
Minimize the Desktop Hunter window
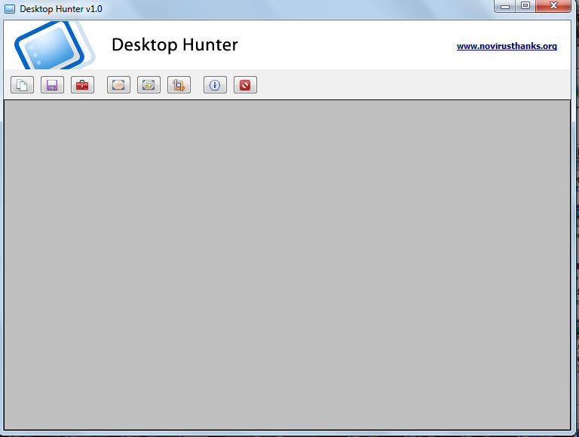point(505,6)
